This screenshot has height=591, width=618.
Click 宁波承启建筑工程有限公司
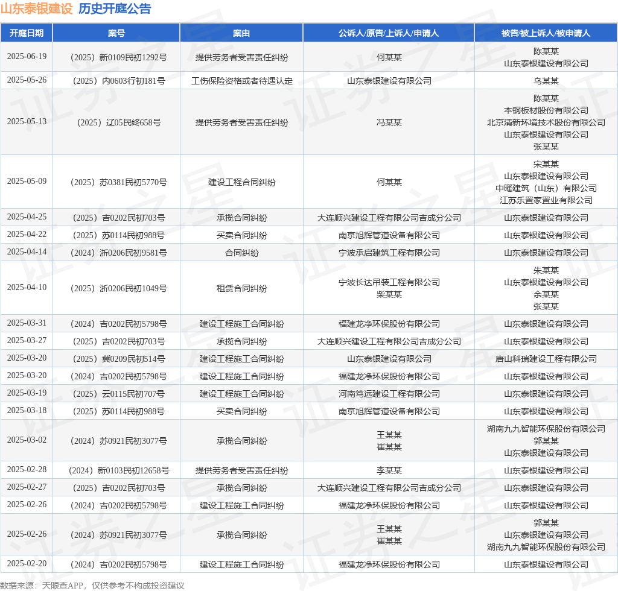pos(389,253)
